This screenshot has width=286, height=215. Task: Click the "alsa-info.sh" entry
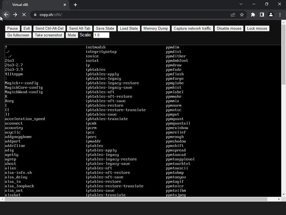(18, 172)
